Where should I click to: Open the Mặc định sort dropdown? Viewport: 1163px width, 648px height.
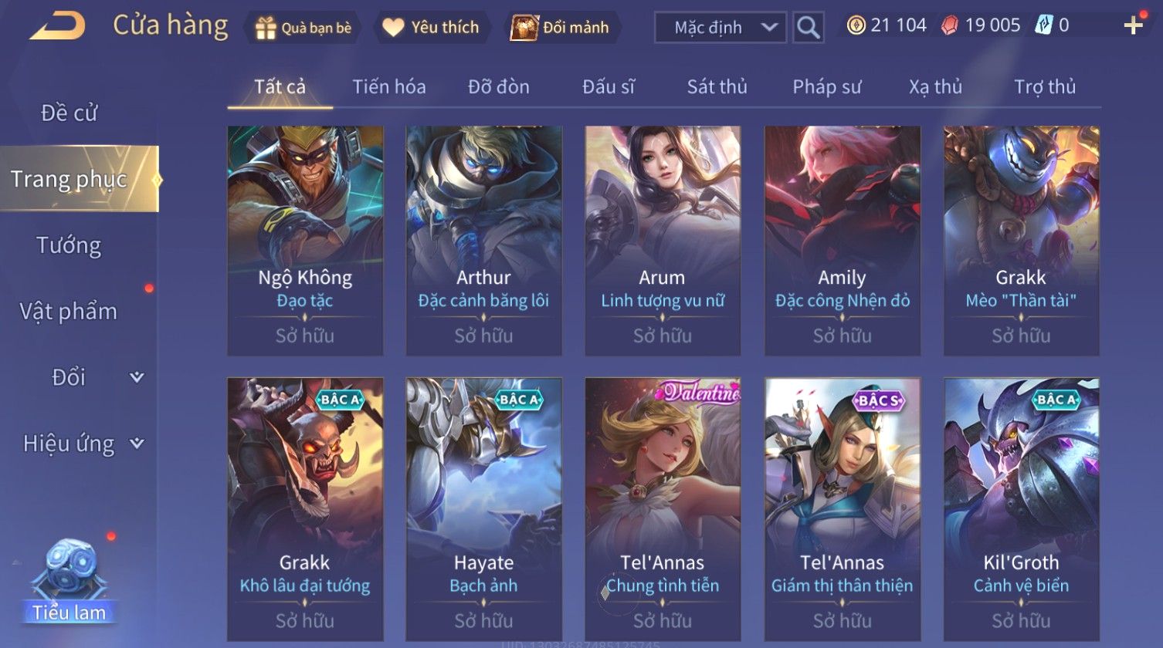(720, 28)
